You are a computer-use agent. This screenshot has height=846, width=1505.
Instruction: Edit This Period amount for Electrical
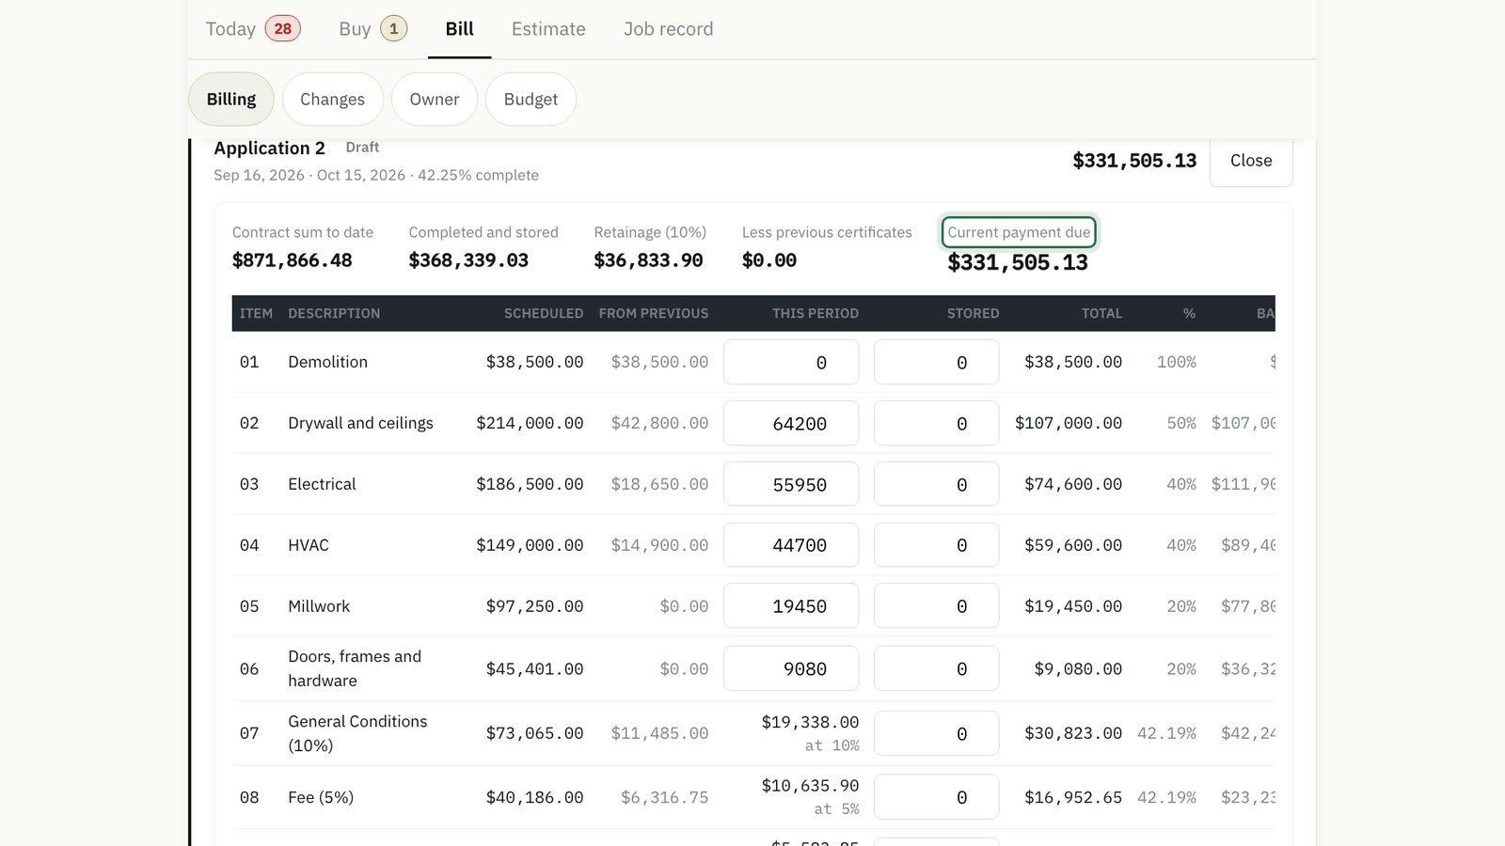click(791, 484)
